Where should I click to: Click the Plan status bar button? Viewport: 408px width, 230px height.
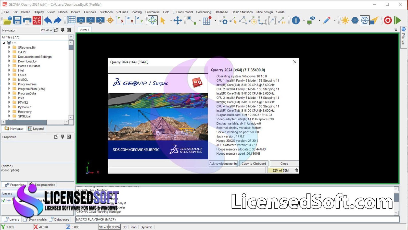pos(134,227)
